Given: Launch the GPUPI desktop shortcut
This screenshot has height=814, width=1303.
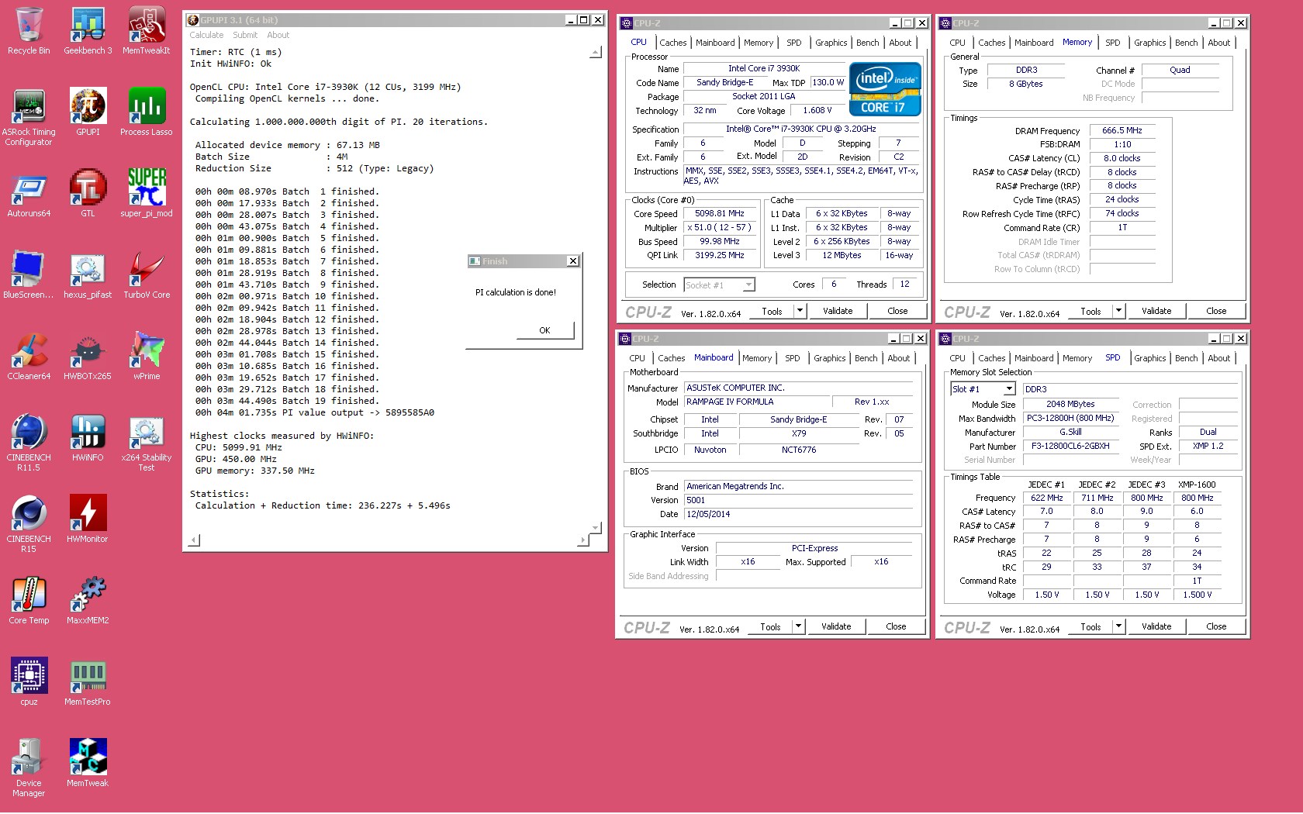Looking at the screenshot, I should point(88,112).
